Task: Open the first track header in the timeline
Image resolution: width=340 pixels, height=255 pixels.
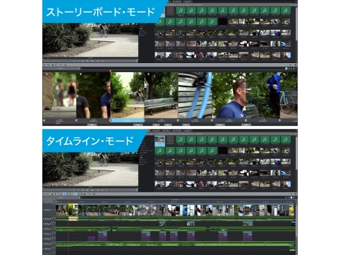Action: coord(49,210)
